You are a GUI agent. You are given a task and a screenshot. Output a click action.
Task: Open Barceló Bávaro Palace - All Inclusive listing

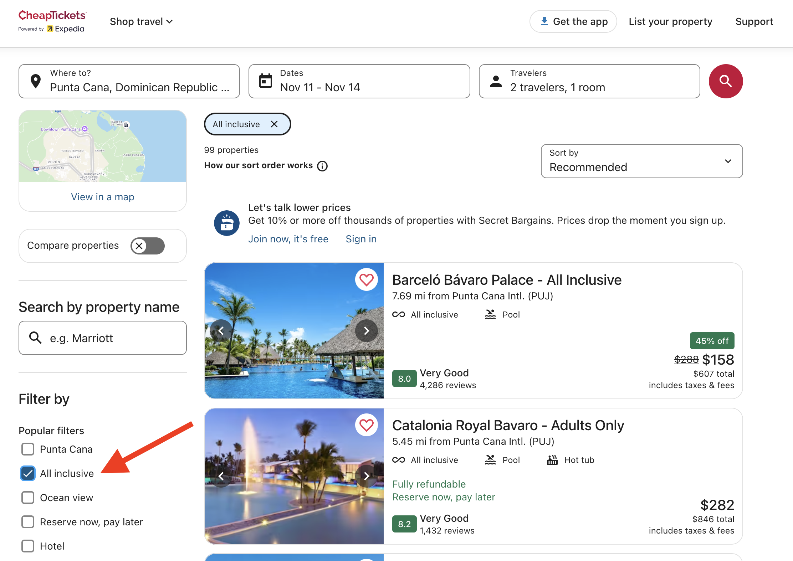(507, 280)
